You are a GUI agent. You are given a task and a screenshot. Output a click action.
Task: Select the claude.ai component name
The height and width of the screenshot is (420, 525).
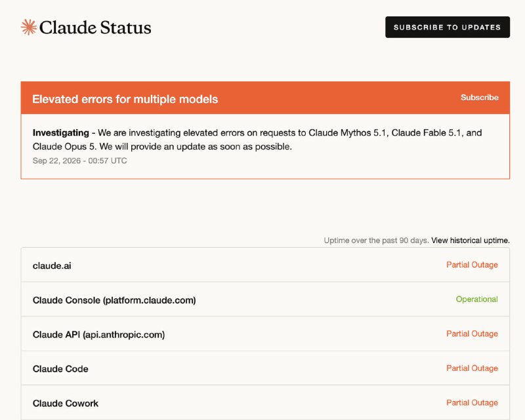(52, 265)
